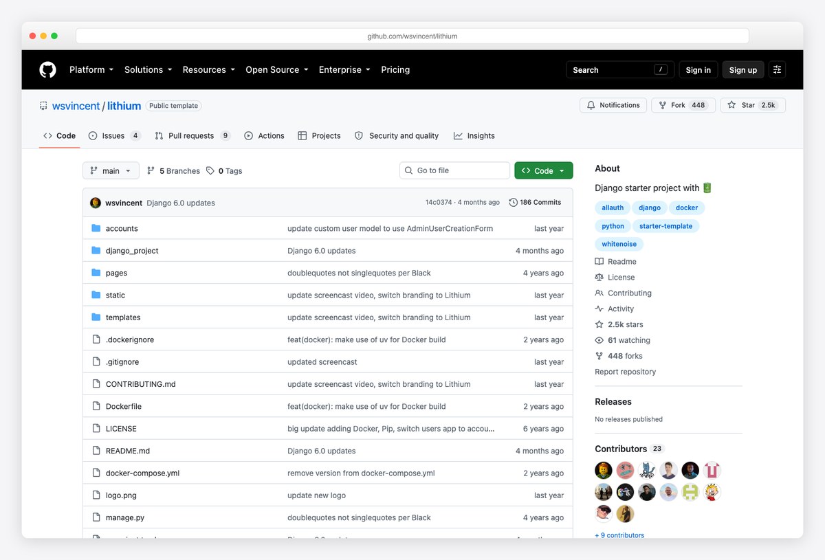The image size is (825, 560).
Task: Open the docker-compose.yml file
Action: point(142,473)
